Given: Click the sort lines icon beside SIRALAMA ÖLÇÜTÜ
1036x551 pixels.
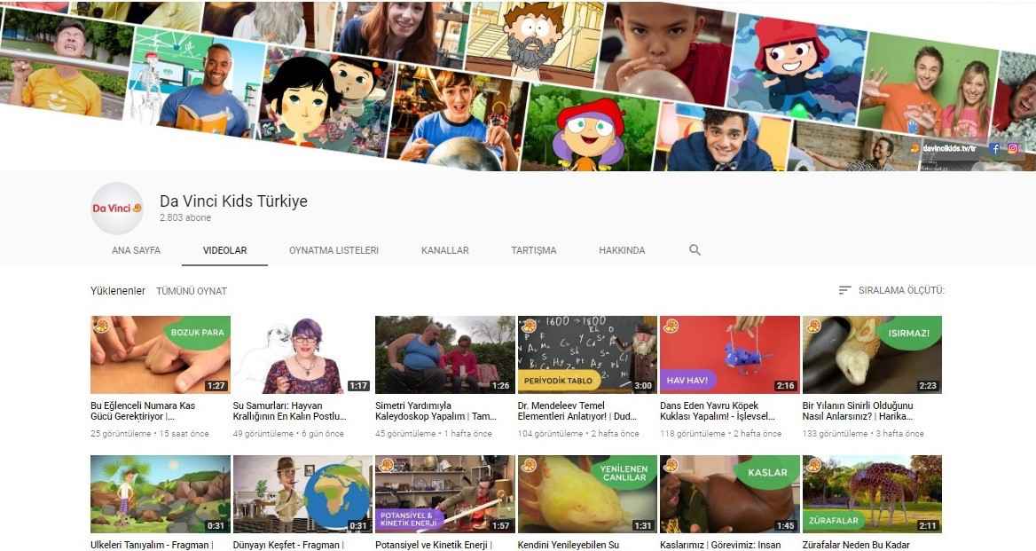Looking at the screenshot, I should [x=844, y=290].
